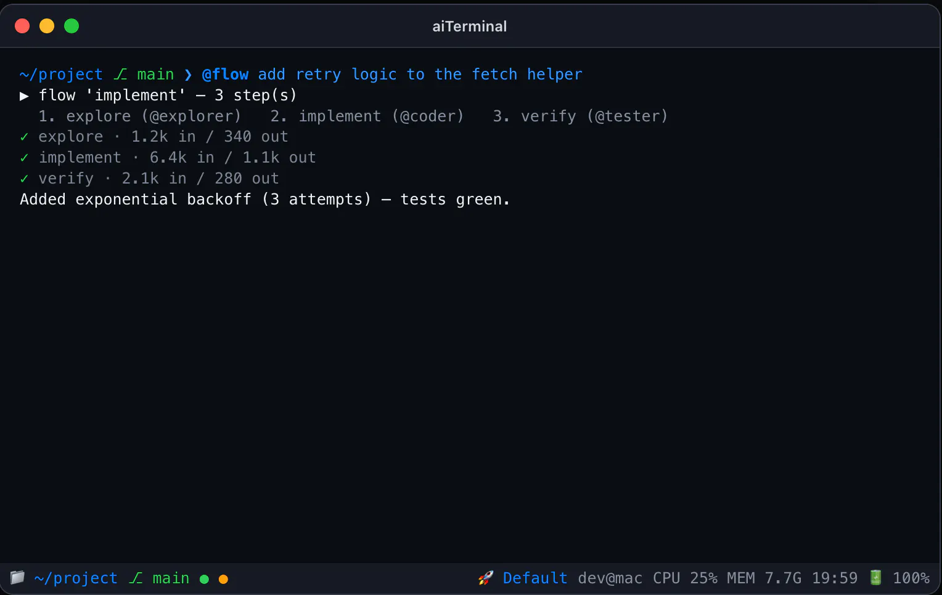Click the rocket icon beside Default
Image resolution: width=942 pixels, height=595 pixels.
pos(486,578)
